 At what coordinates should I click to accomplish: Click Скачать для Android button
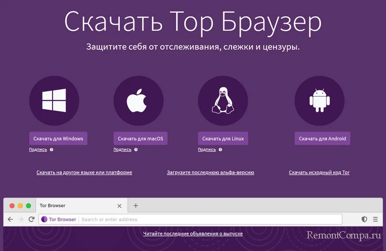[322, 139]
